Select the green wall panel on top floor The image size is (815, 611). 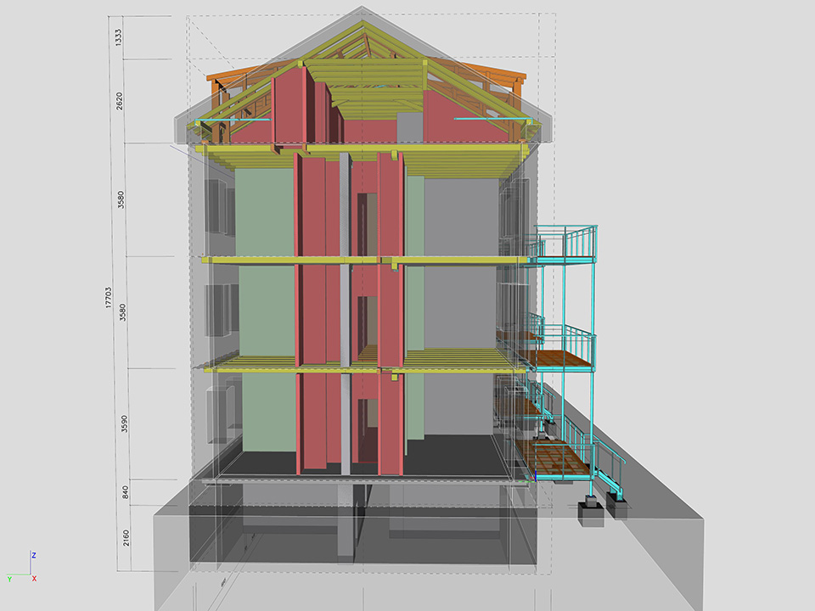(x=263, y=212)
